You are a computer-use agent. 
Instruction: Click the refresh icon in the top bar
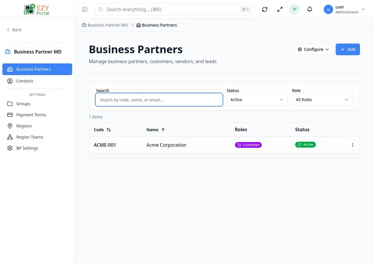(264, 9)
